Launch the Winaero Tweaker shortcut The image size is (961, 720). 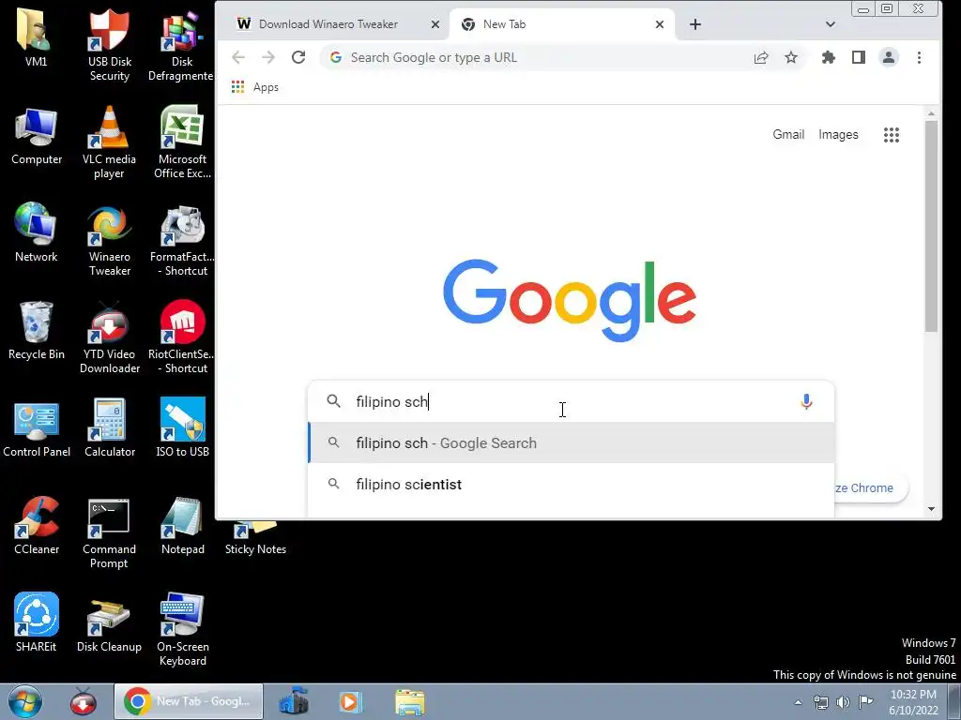[109, 241]
